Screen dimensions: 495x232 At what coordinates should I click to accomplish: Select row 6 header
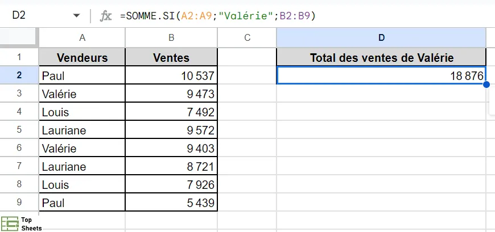(x=19, y=148)
